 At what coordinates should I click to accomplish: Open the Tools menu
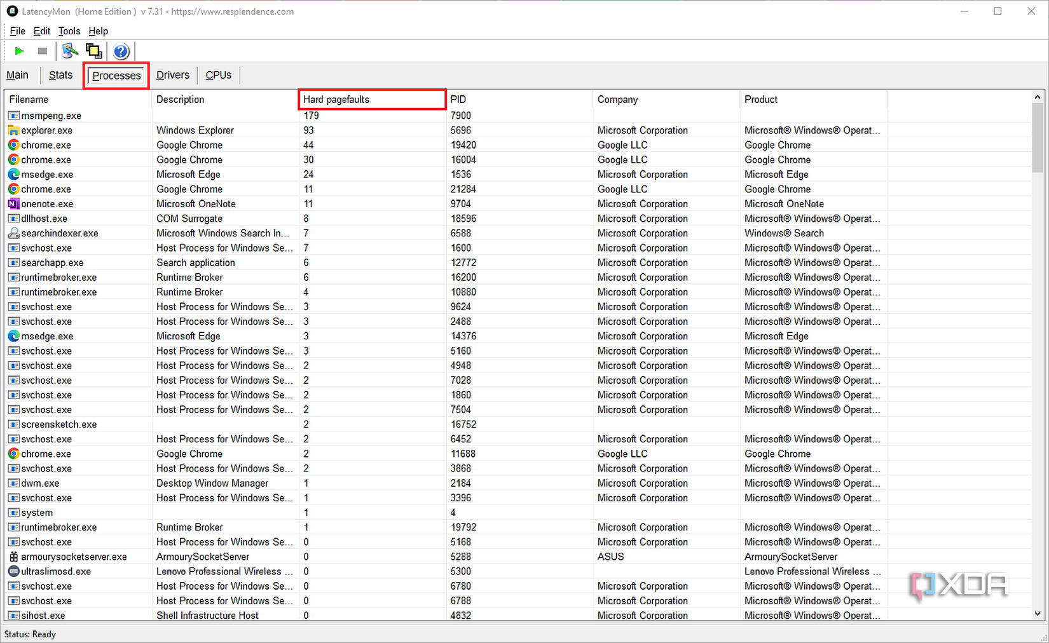69,31
